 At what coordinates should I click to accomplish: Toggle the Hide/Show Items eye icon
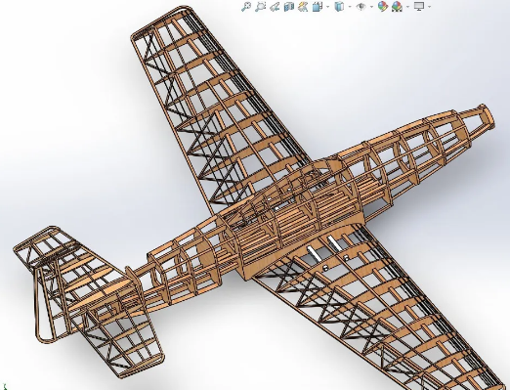click(x=361, y=7)
